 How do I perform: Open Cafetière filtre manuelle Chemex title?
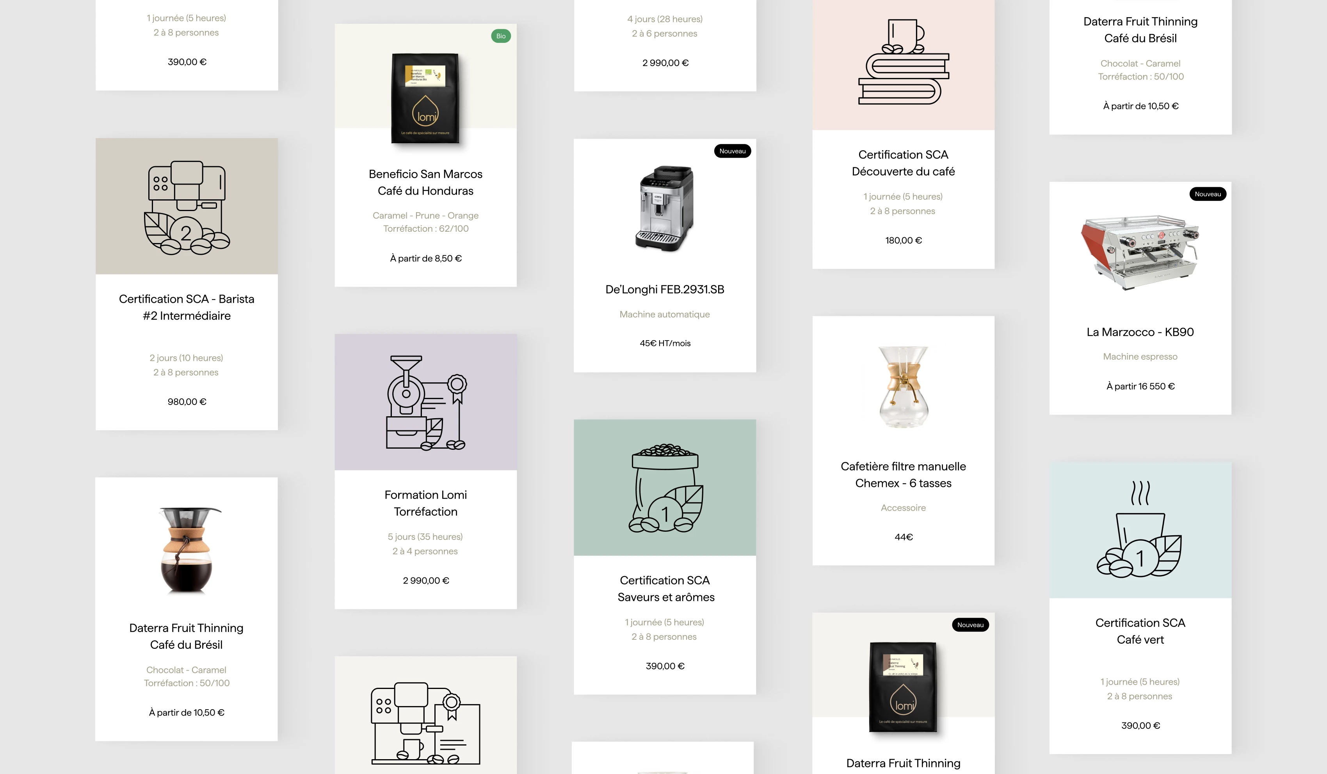click(904, 475)
